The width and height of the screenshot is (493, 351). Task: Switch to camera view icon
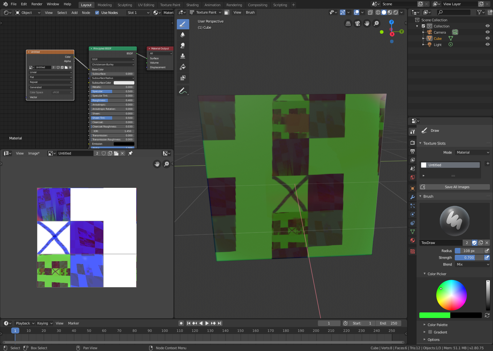point(357,23)
